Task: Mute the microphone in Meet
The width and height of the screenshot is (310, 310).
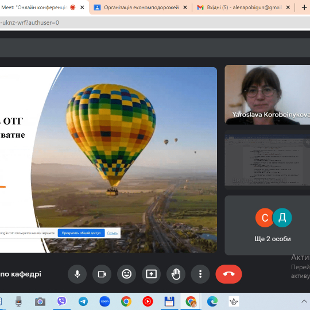Action: point(77,274)
